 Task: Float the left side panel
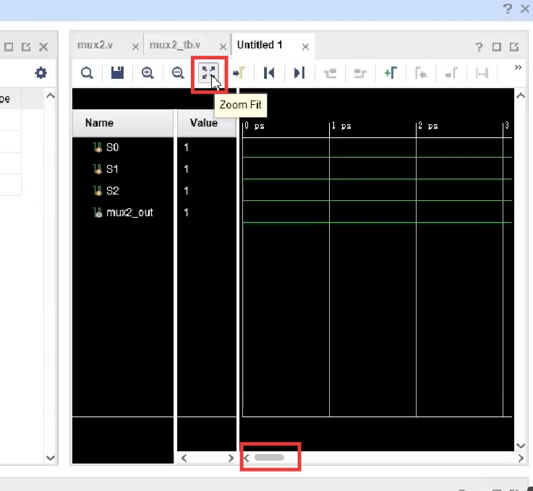(26, 46)
